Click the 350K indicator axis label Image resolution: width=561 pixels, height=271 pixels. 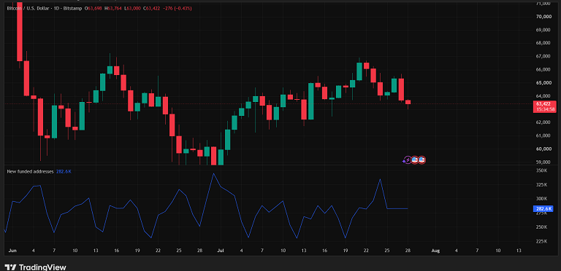(x=543, y=170)
